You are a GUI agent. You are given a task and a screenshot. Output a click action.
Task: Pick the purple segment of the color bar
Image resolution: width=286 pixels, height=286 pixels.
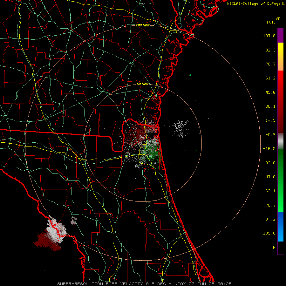281,35
